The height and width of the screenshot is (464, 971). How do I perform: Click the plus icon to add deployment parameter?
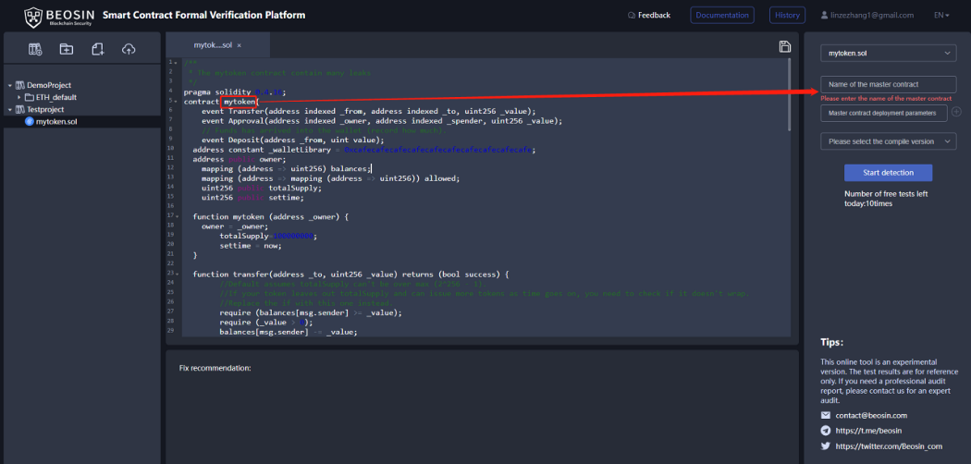[956, 112]
